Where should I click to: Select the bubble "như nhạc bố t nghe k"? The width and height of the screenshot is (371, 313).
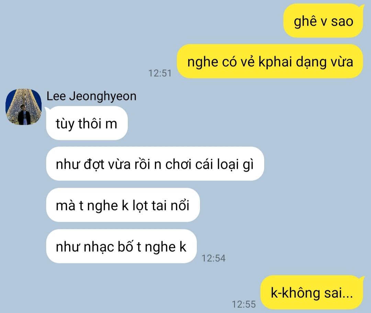click(x=121, y=246)
